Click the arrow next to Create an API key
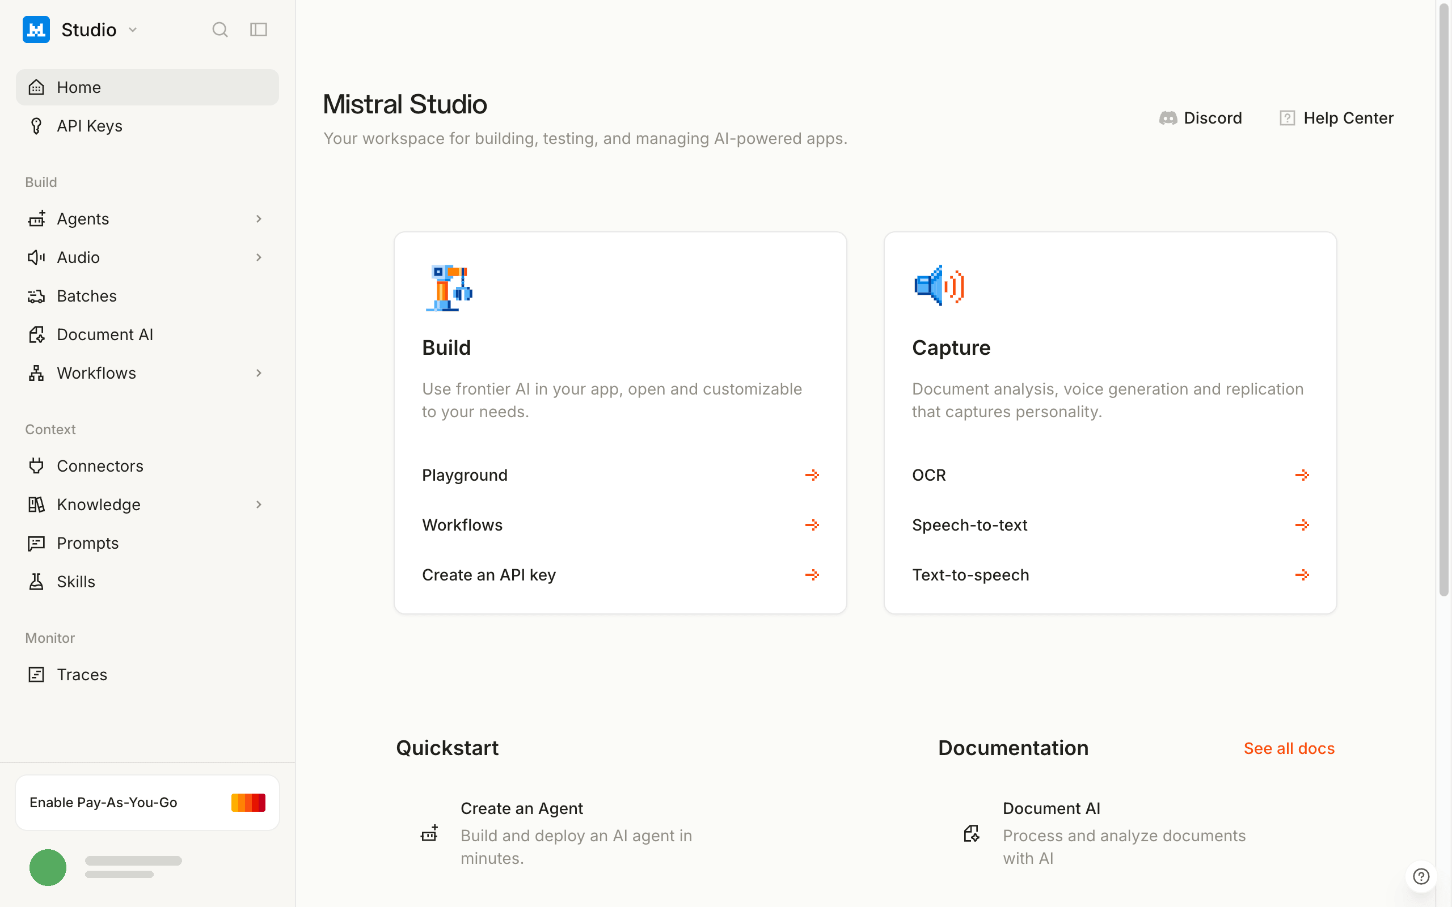The image size is (1452, 907). (x=812, y=575)
